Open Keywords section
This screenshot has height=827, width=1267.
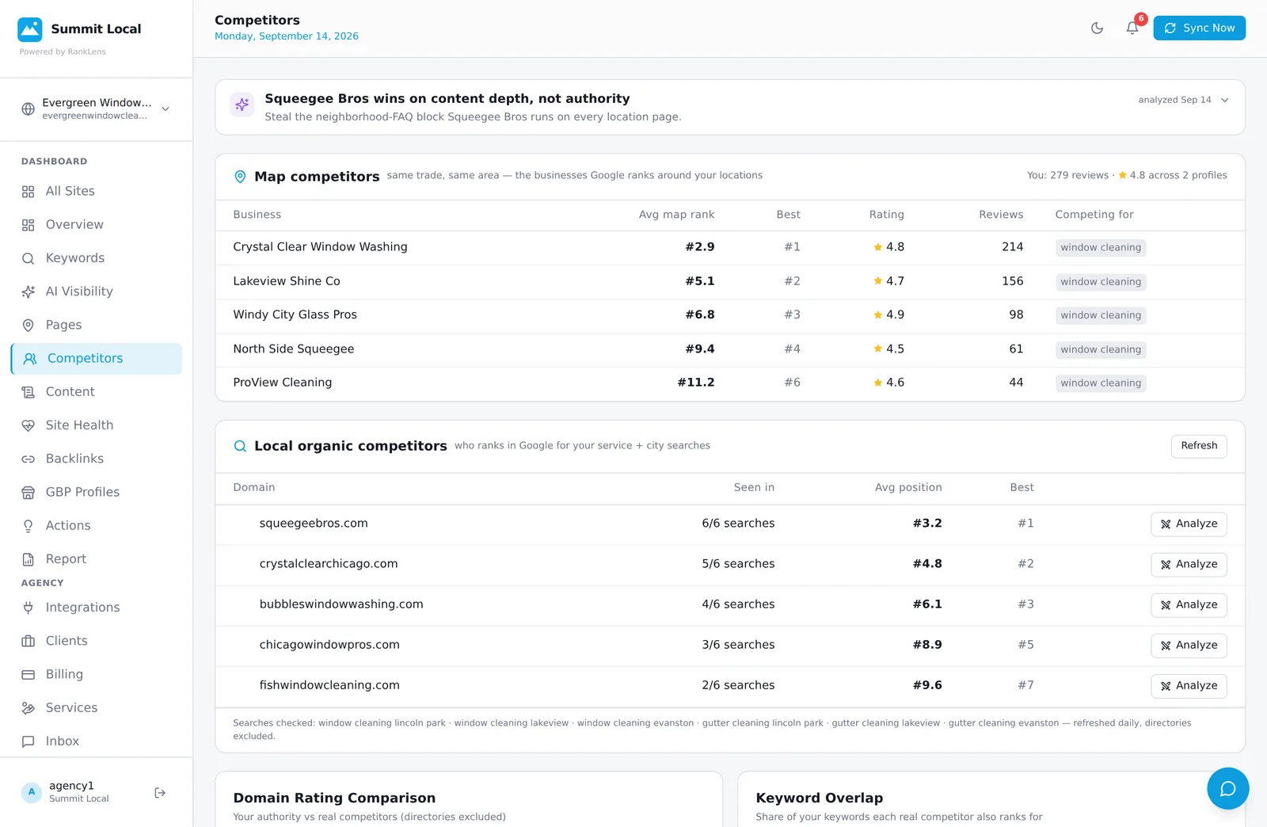coord(96,258)
